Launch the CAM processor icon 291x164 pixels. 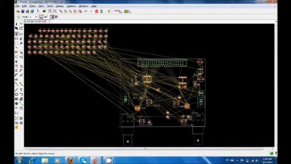(32, 11)
